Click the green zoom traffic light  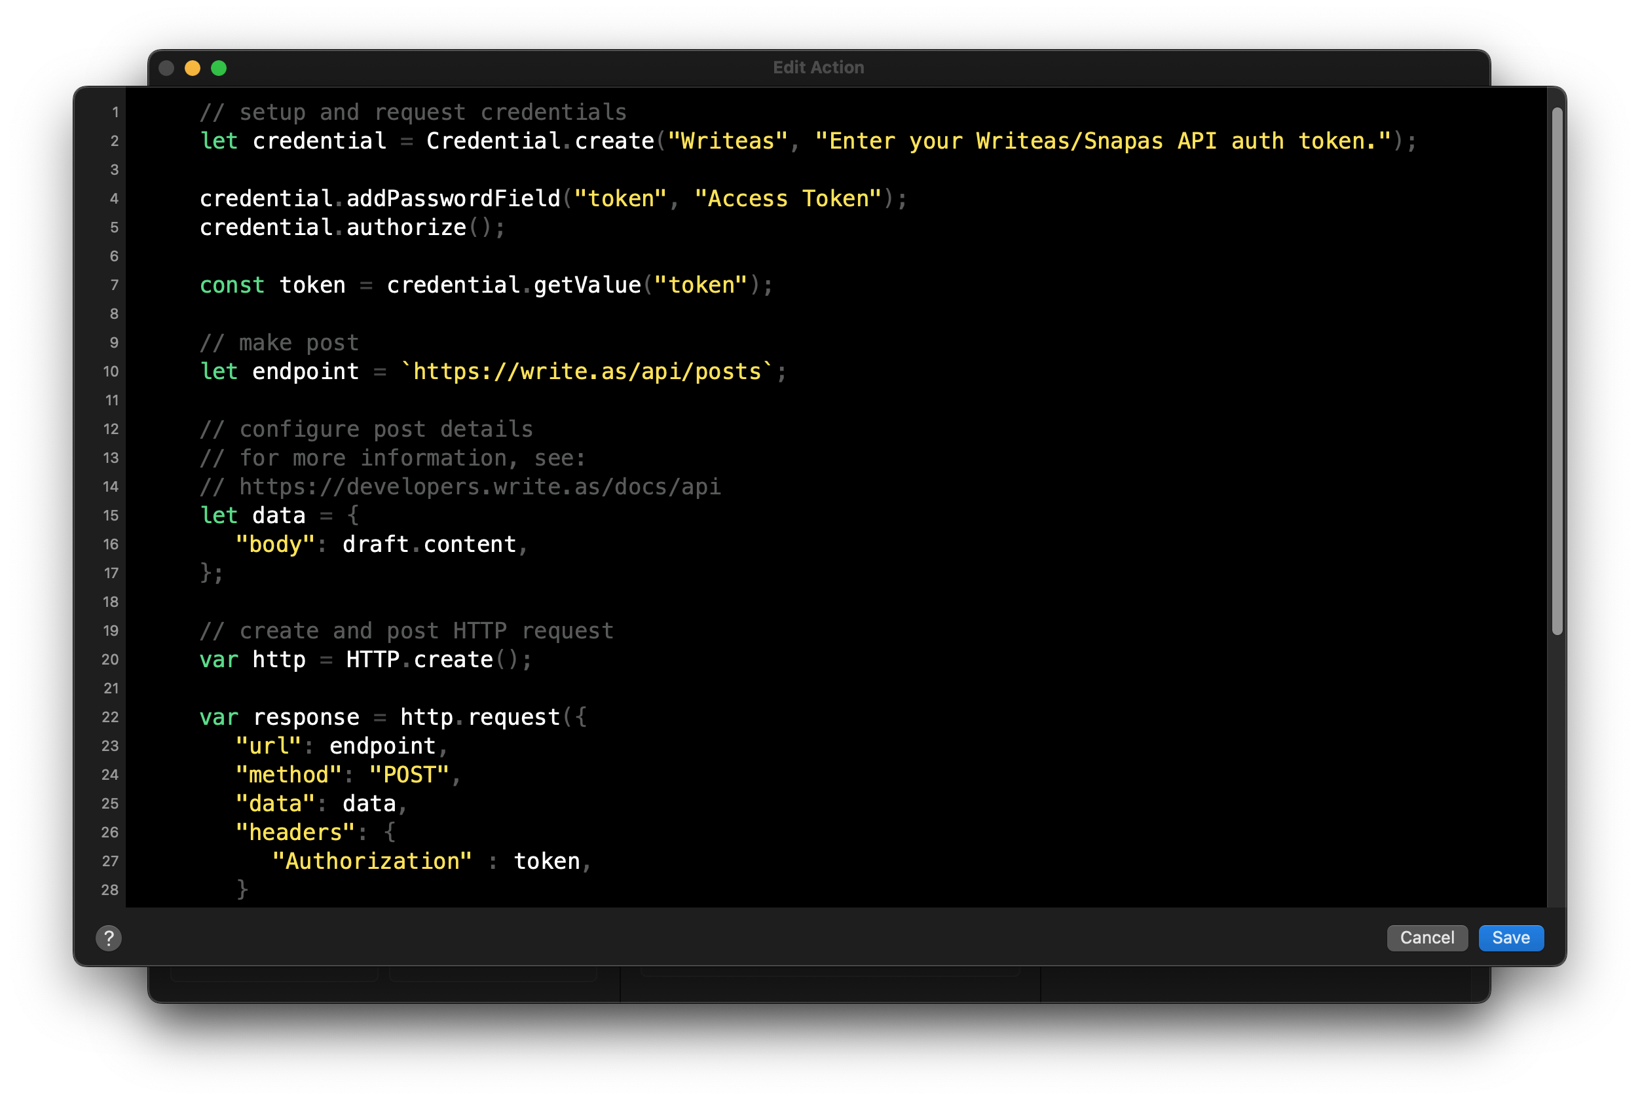click(218, 67)
